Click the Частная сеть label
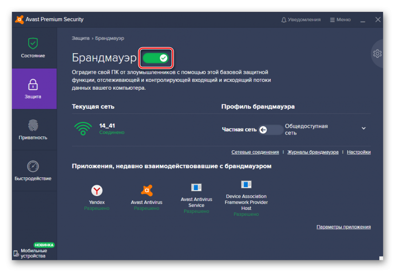395x272 pixels. tap(239, 130)
